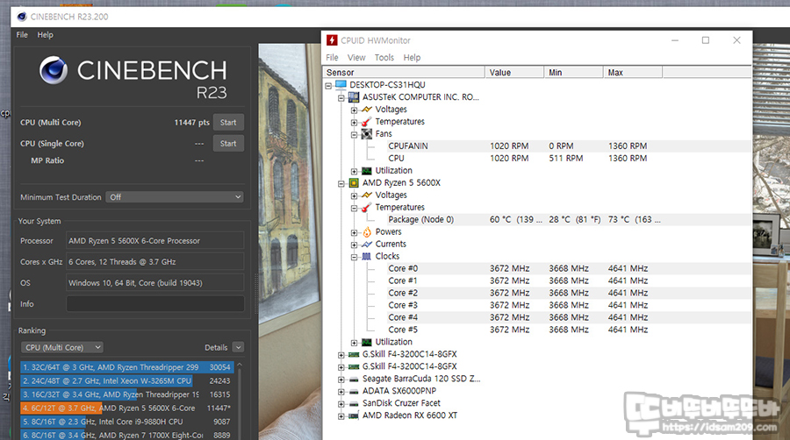
Task: Expand the motherboard Voltages node
Action: (x=355, y=110)
